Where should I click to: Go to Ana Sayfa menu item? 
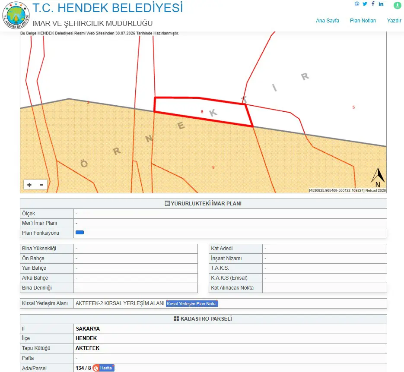[x=328, y=21]
